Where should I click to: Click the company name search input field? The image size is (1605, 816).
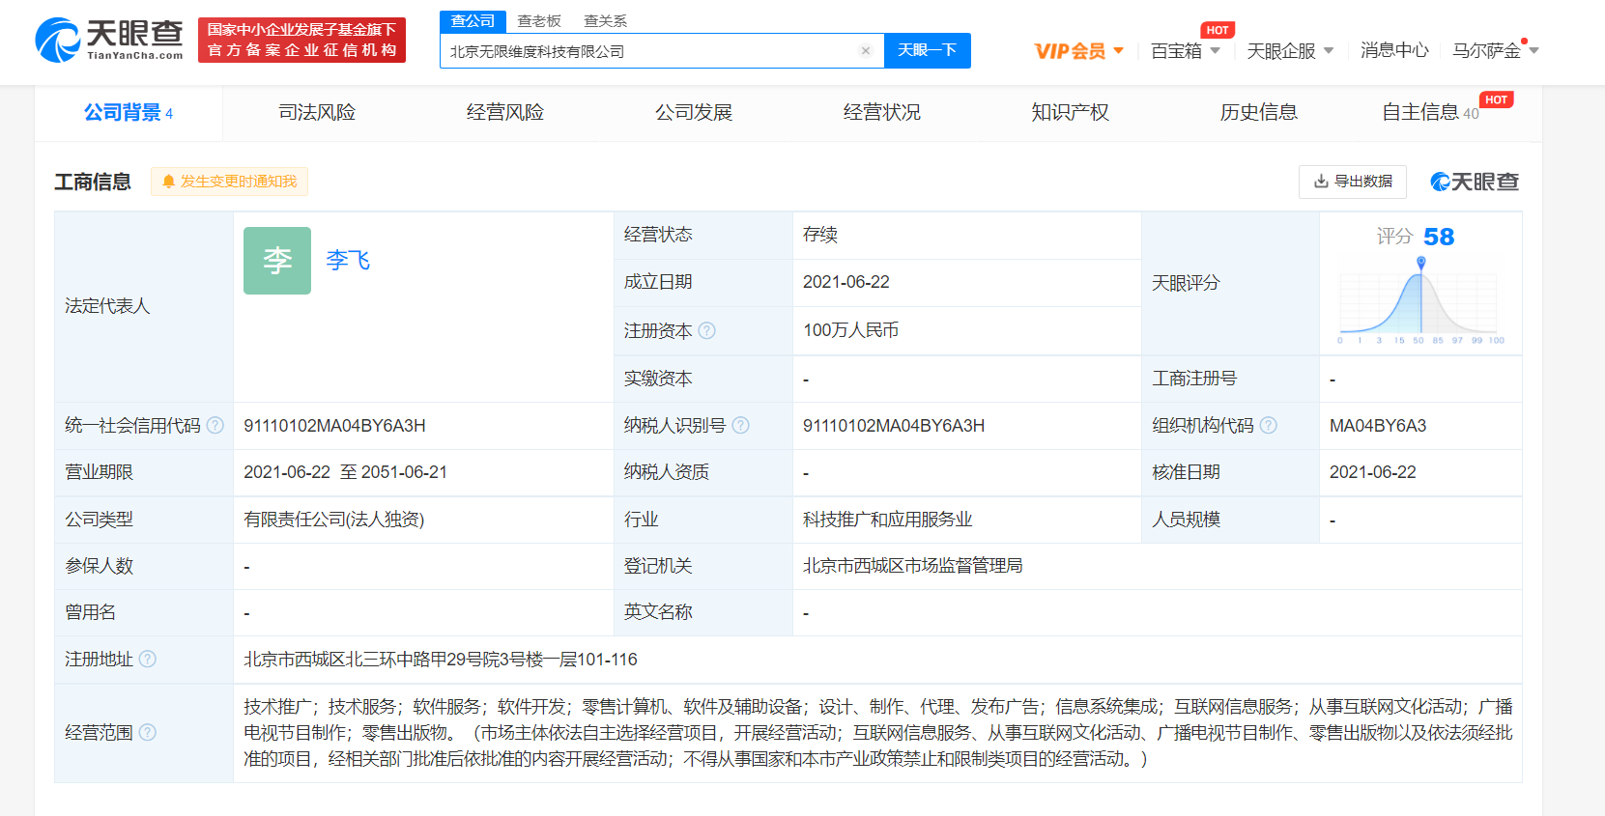coord(647,51)
